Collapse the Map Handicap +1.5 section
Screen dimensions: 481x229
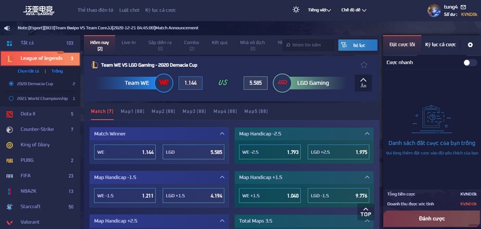tap(367, 177)
